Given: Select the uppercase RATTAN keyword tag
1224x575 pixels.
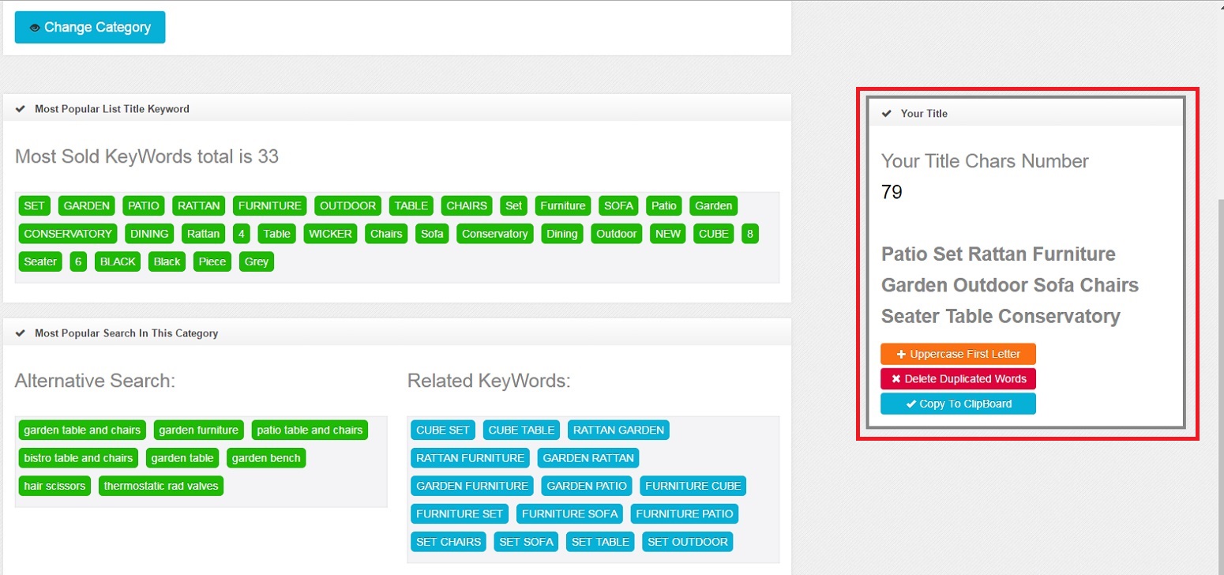Looking at the screenshot, I should pos(198,206).
